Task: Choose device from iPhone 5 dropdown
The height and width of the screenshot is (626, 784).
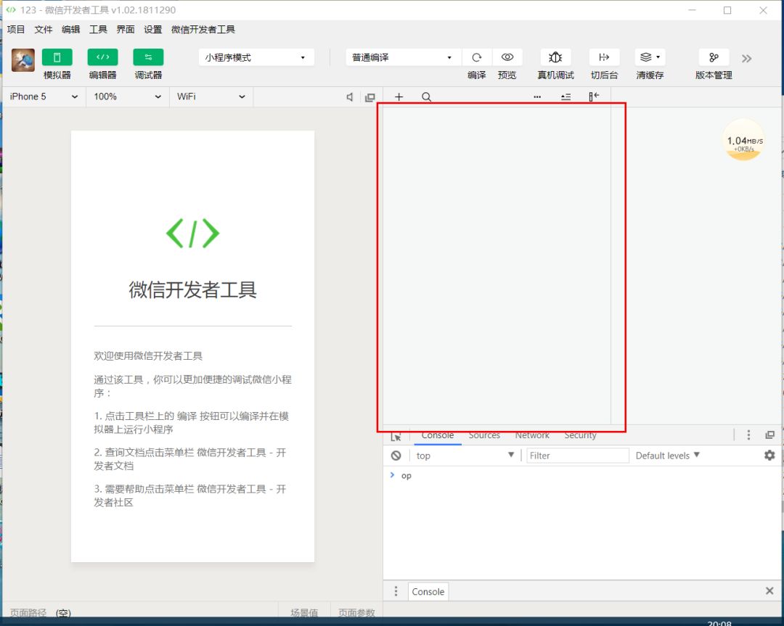Action: [44, 96]
